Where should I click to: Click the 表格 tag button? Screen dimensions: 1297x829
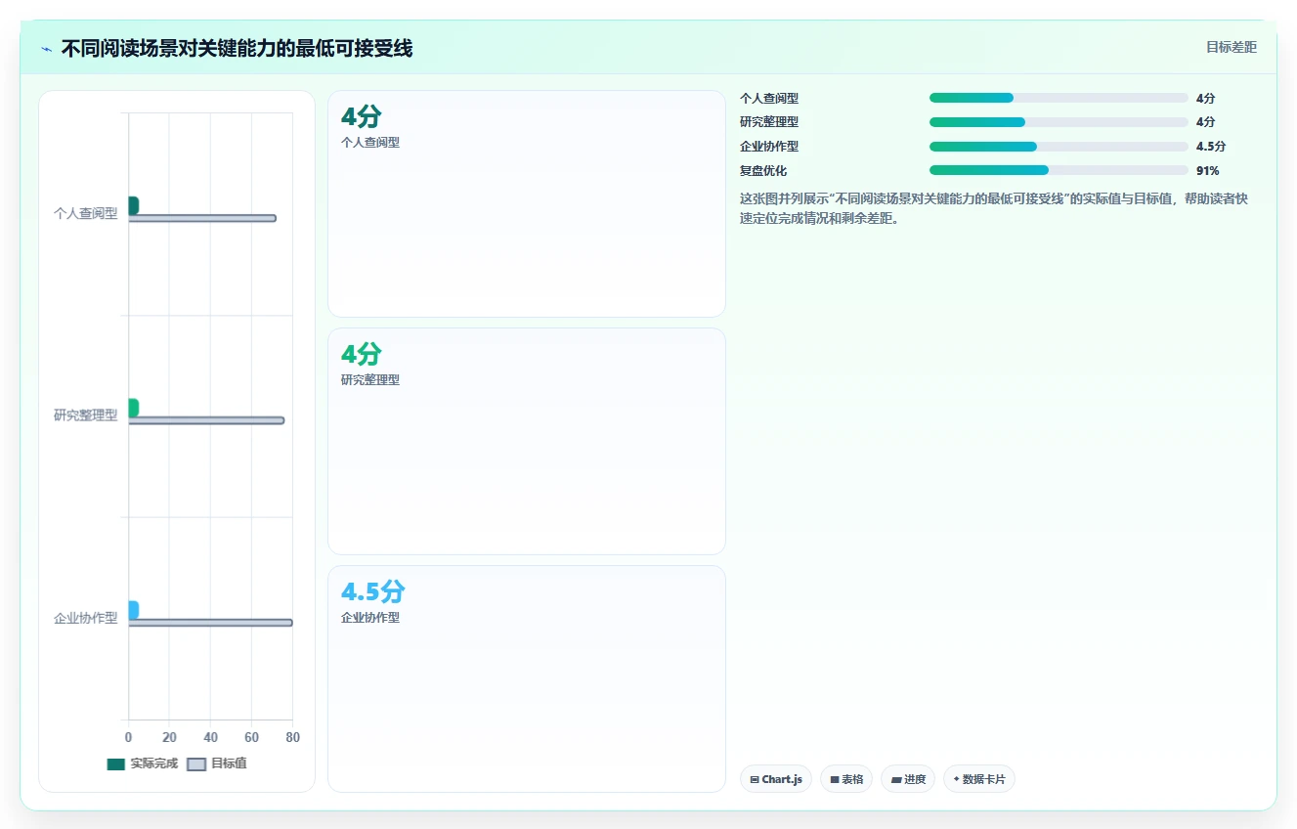pyautogui.click(x=846, y=779)
